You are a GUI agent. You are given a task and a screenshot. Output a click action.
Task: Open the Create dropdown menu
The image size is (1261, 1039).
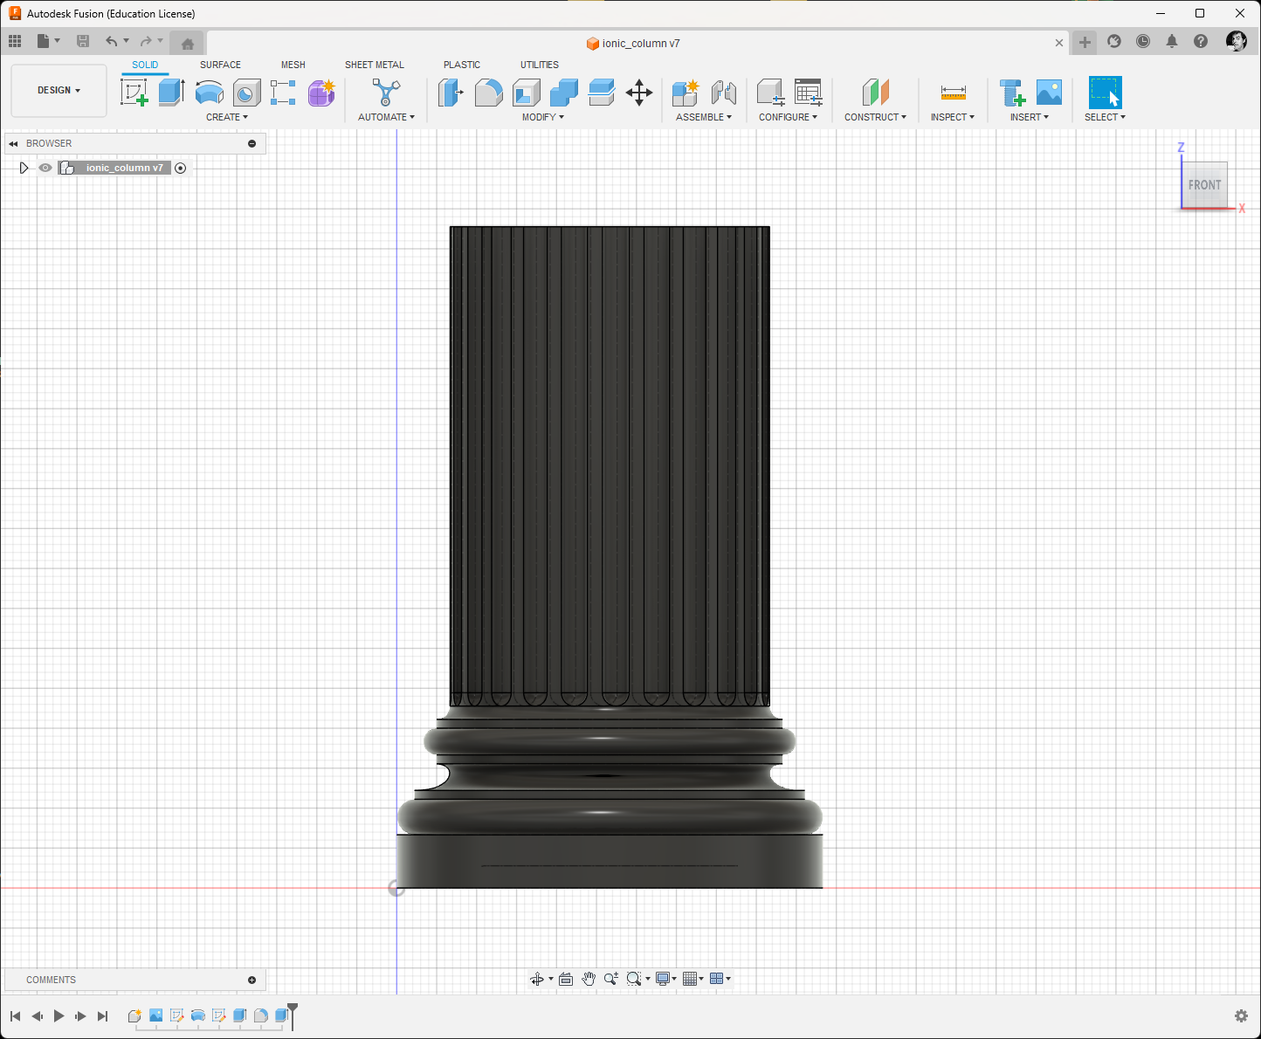pyautogui.click(x=227, y=117)
